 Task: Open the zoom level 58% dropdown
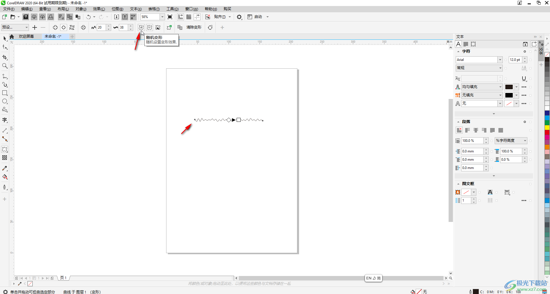(x=162, y=17)
